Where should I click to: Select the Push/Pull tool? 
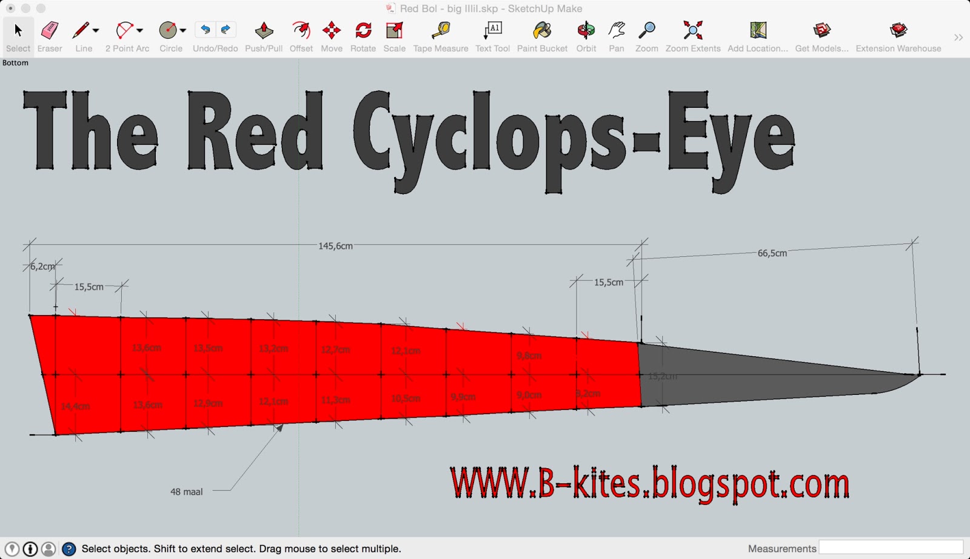(263, 30)
